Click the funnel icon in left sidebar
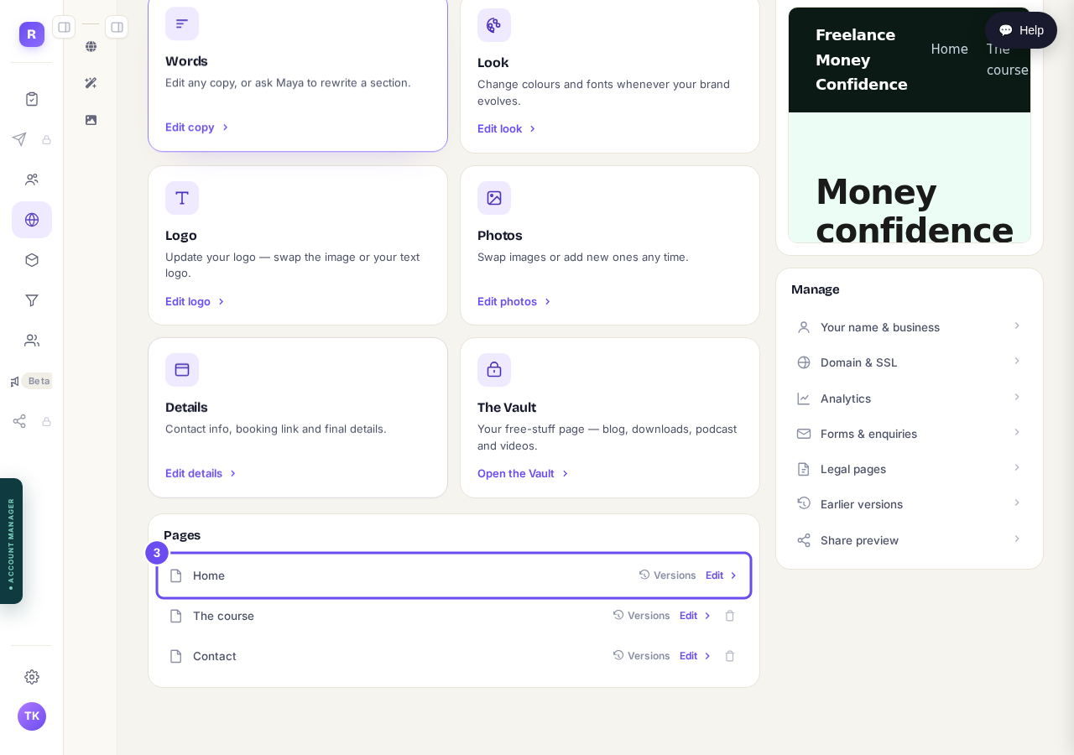The image size is (1074, 755). tap(32, 300)
